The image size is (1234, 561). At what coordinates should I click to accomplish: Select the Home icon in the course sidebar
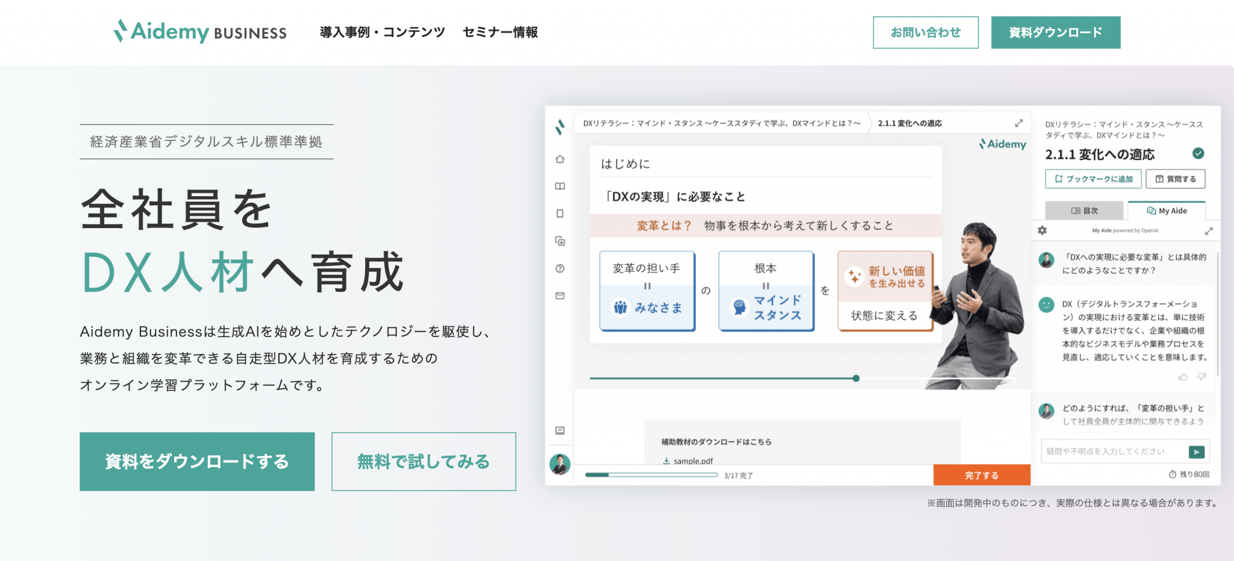[559, 159]
